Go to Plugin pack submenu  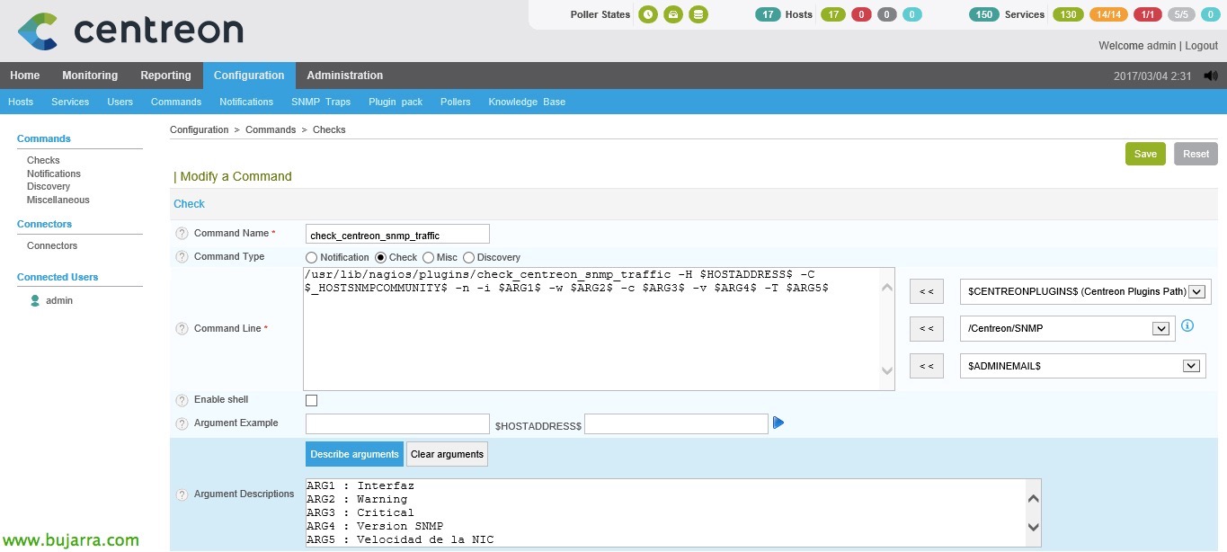coord(396,102)
